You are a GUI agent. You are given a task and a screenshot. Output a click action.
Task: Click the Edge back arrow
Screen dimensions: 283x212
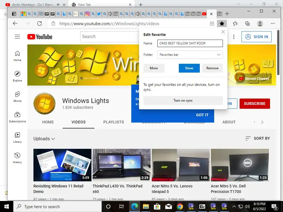tap(15, 23)
